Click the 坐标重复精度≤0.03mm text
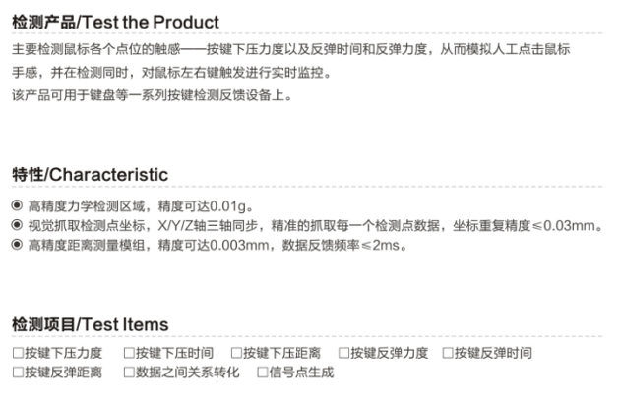Viewport: 621px width, 402px height. [x=534, y=226]
